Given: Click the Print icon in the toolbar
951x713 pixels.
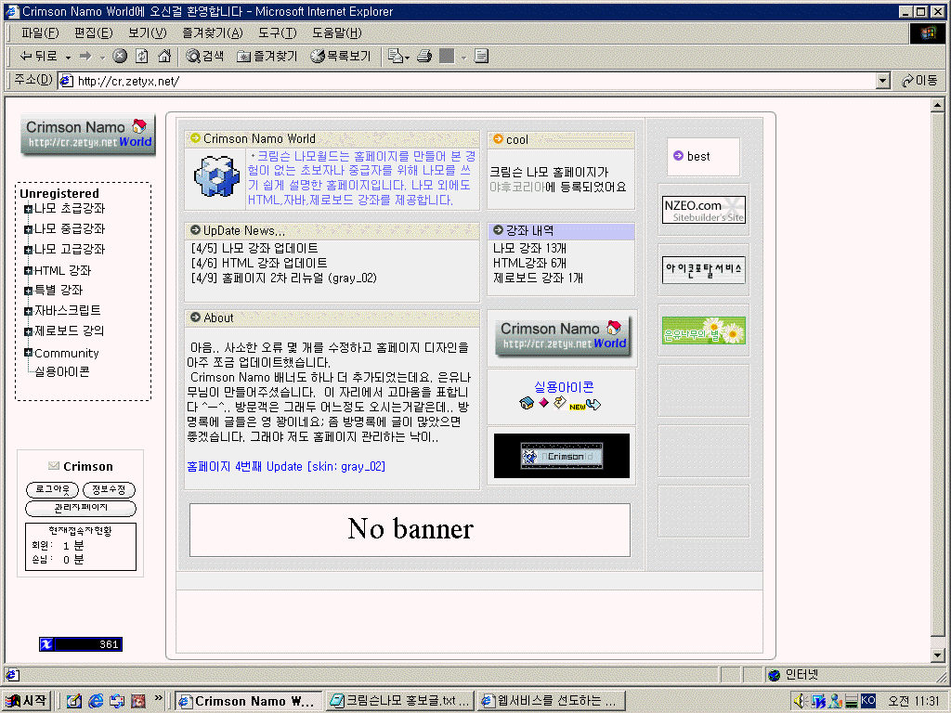Looking at the screenshot, I should (x=424, y=57).
